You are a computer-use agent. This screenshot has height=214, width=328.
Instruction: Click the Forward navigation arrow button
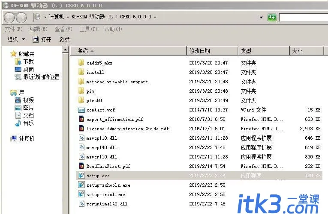(x=21, y=18)
